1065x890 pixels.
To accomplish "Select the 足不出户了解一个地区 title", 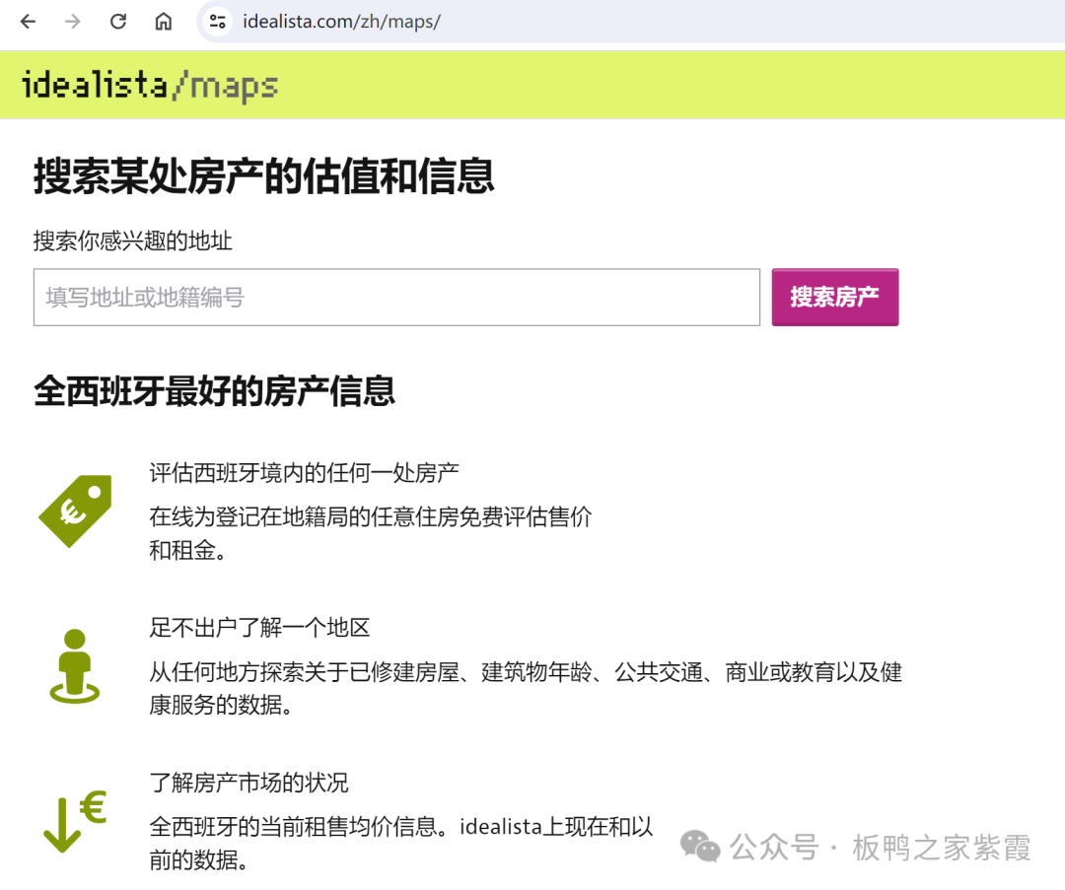I will (259, 628).
